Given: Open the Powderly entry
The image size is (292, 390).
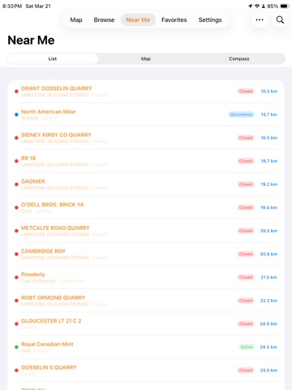Looking at the screenshot, I should click(146, 277).
